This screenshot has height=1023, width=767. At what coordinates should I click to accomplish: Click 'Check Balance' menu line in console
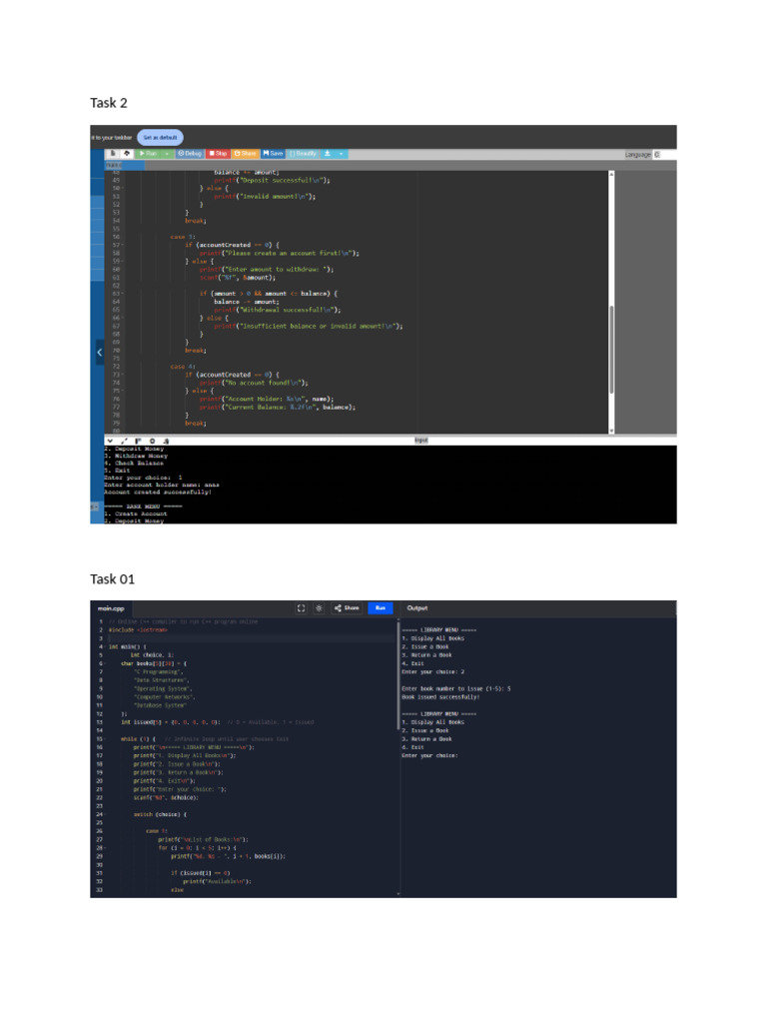point(134,464)
